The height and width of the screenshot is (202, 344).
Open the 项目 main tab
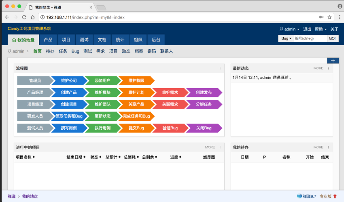pos(66,40)
